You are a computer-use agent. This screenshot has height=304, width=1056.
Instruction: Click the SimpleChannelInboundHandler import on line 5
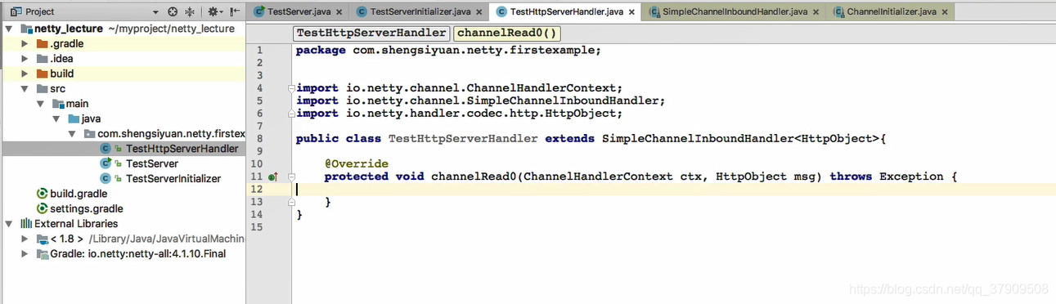pyautogui.click(x=480, y=101)
